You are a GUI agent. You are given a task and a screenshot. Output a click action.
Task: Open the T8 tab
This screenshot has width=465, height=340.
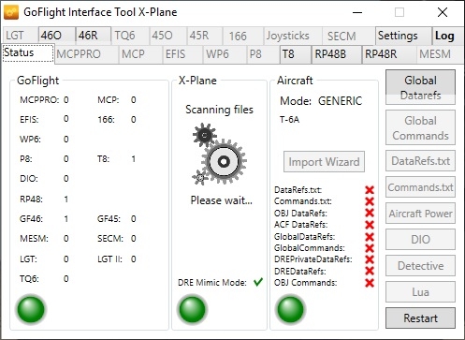pyautogui.click(x=296, y=54)
